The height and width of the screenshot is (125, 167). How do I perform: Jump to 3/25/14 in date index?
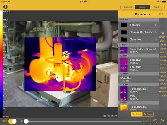click(163, 57)
